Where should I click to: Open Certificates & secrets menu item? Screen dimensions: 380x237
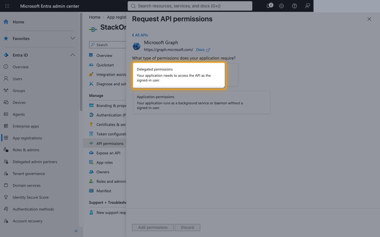111,124
